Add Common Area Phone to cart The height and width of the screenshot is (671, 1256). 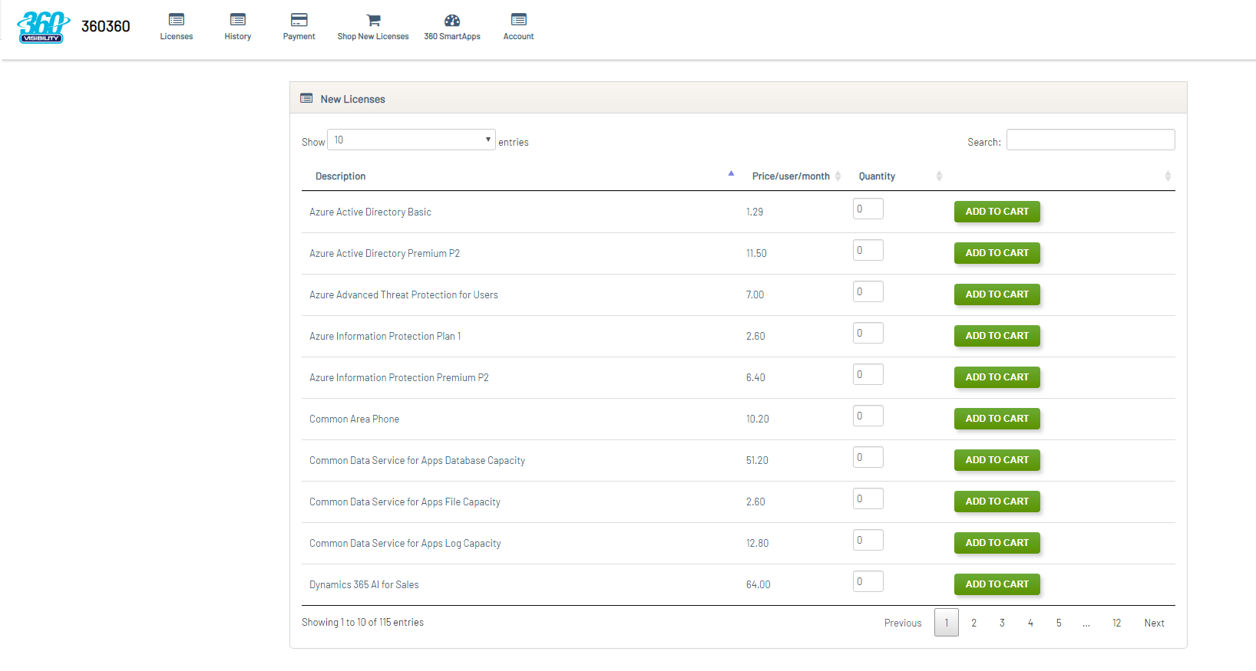point(997,419)
